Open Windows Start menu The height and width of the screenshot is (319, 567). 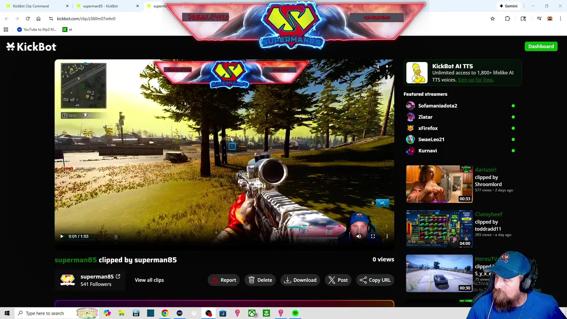7,313
